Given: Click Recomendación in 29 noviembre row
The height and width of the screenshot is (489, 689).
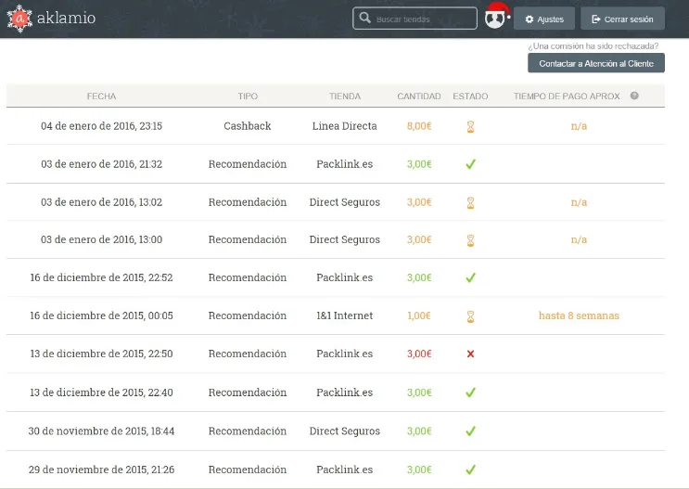Looking at the screenshot, I should tap(248, 470).
